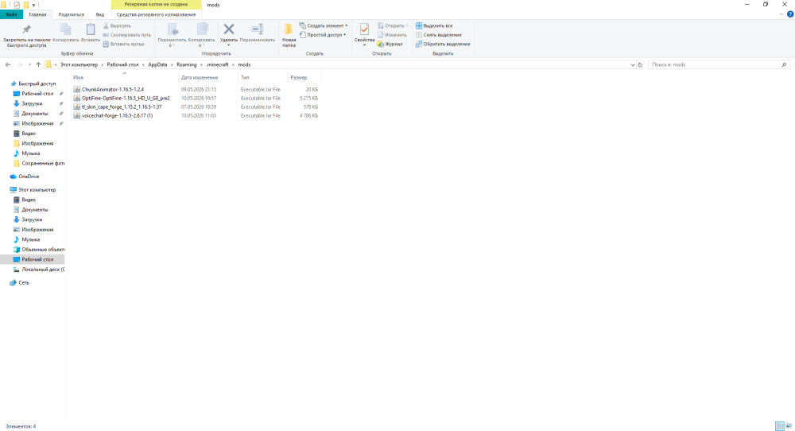Click Выделить все in the ribbon
The height and width of the screenshot is (431, 795).
click(x=434, y=26)
